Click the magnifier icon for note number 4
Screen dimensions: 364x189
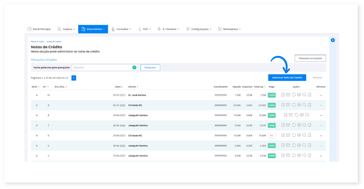tap(304, 155)
